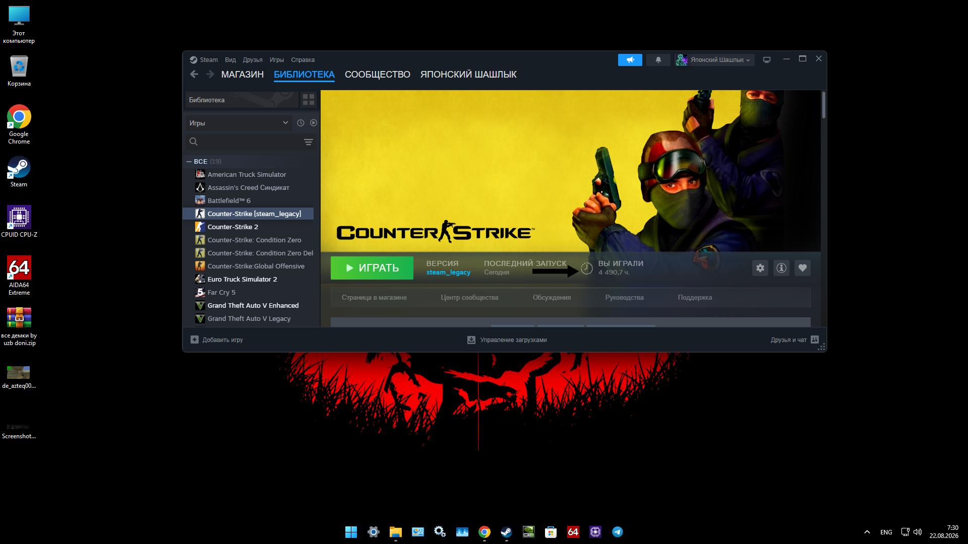Open the Друзья menu

click(253, 60)
